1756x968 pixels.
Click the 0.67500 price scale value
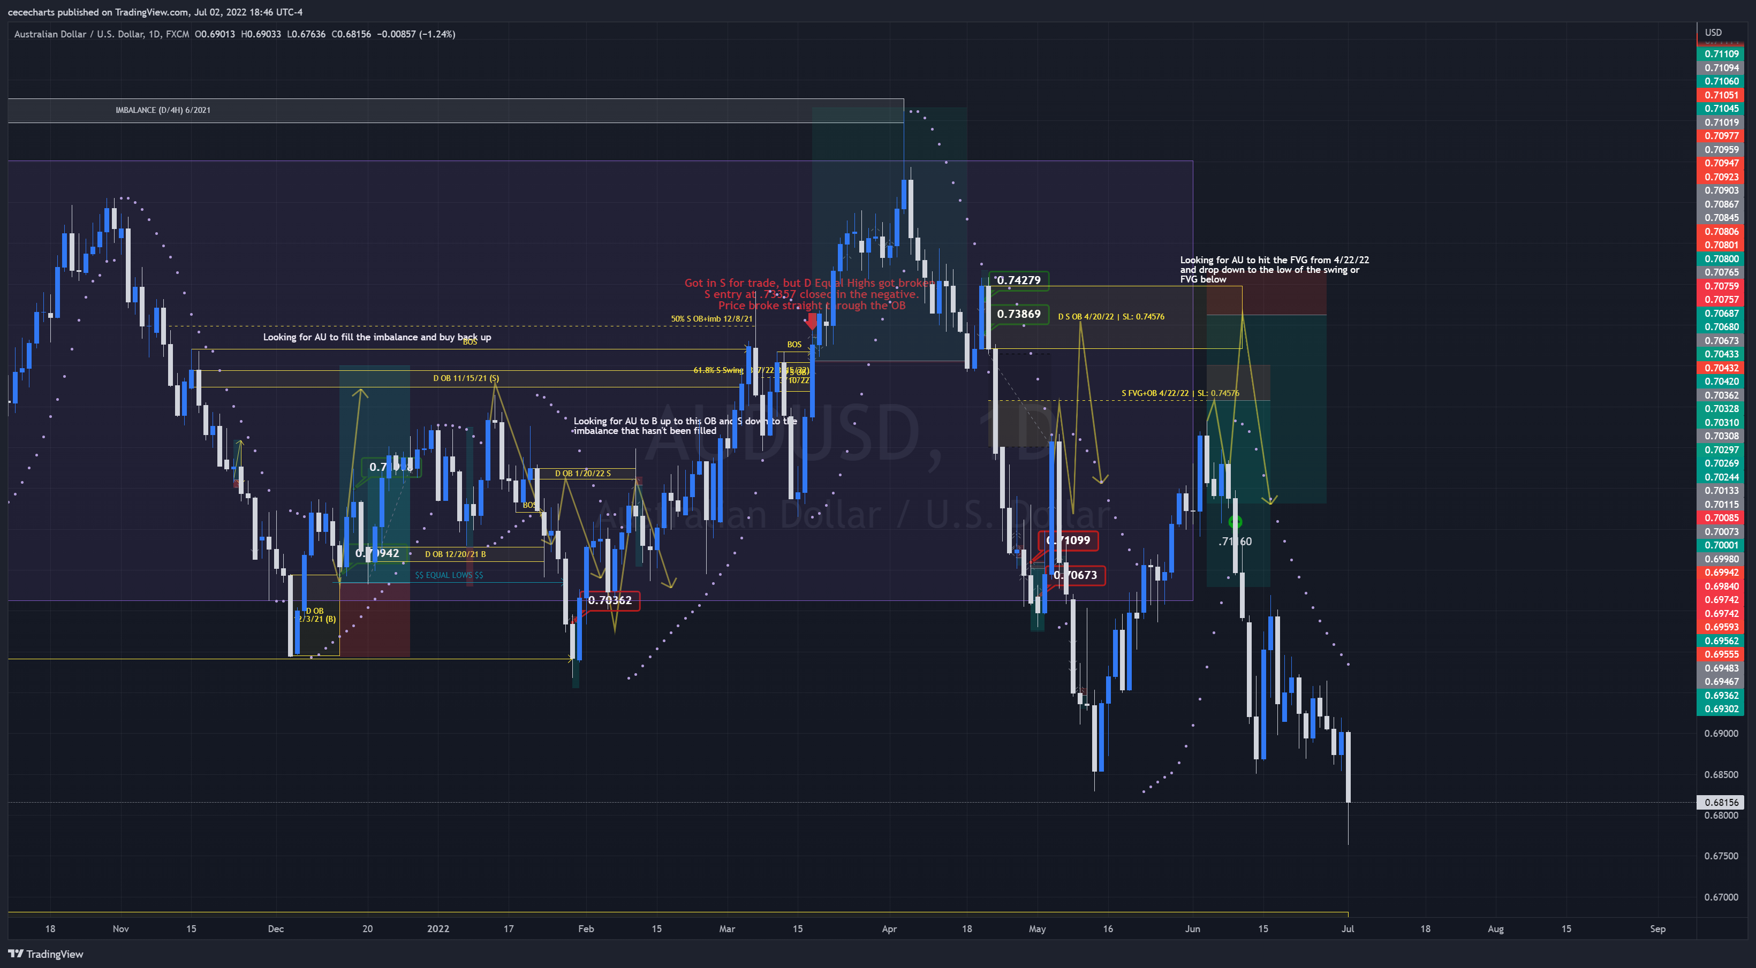(x=1721, y=856)
